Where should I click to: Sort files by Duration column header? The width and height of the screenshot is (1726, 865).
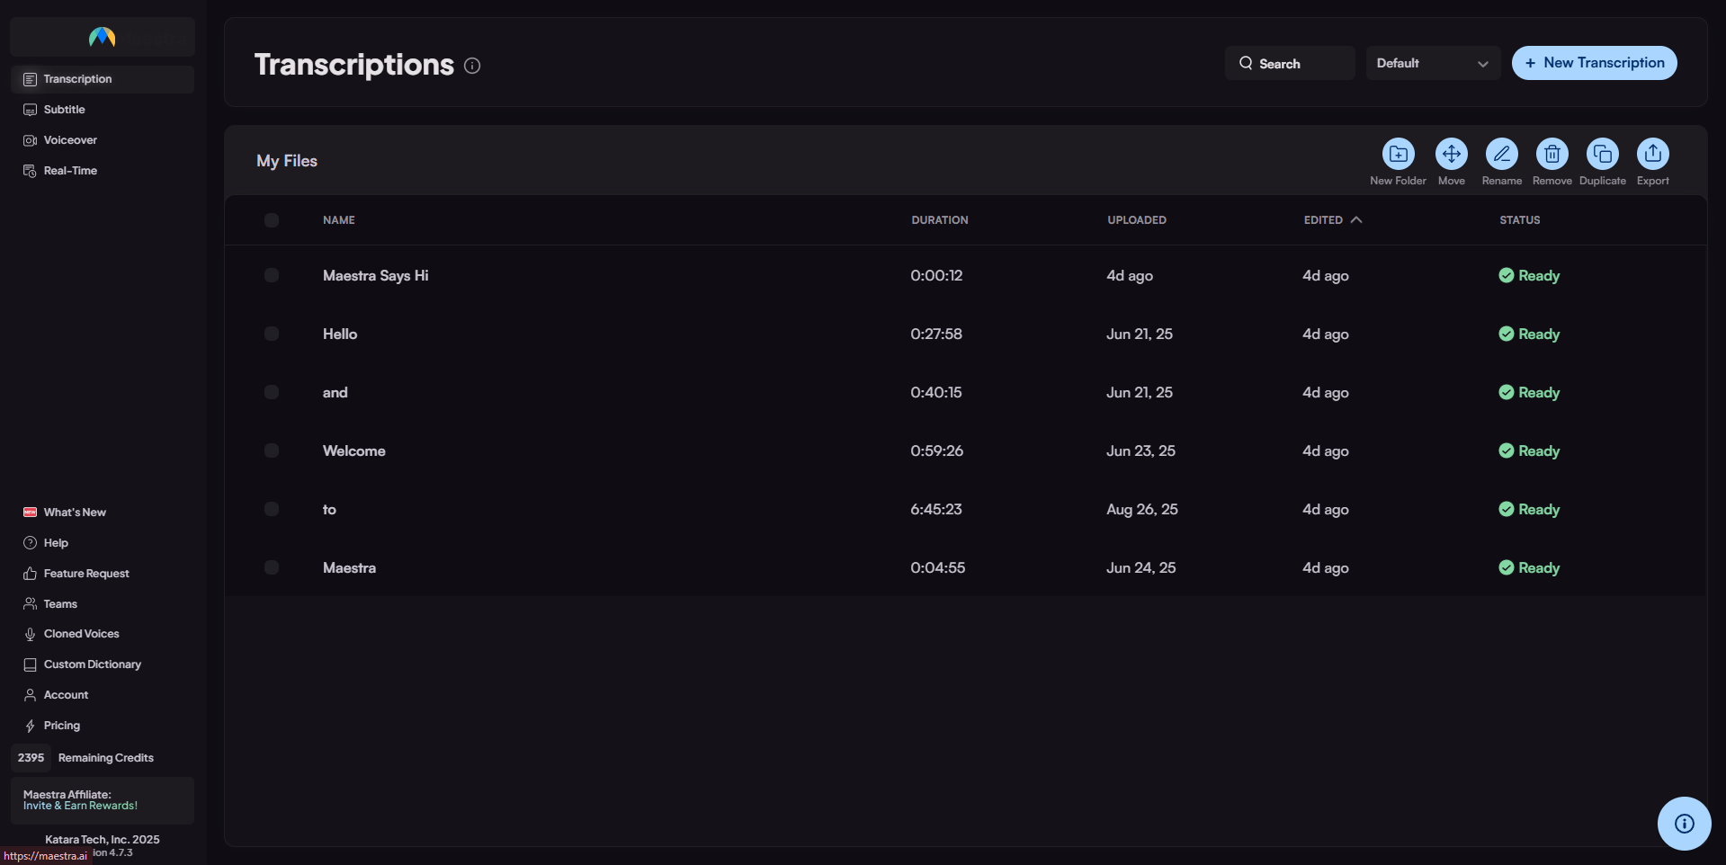[x=939, y=220]
